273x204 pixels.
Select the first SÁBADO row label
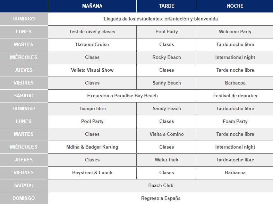(24, 96)
